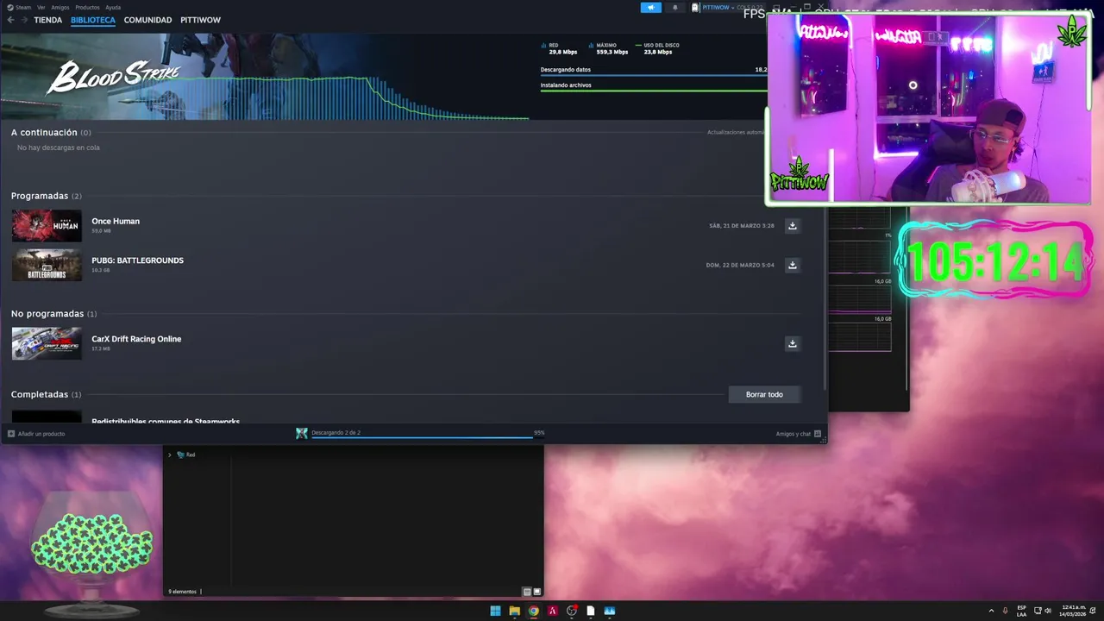Viewport: 1104px width, 621px height.
Task: Click PUBG: BATTLEGROUNDS title
Action: [137, 260]
